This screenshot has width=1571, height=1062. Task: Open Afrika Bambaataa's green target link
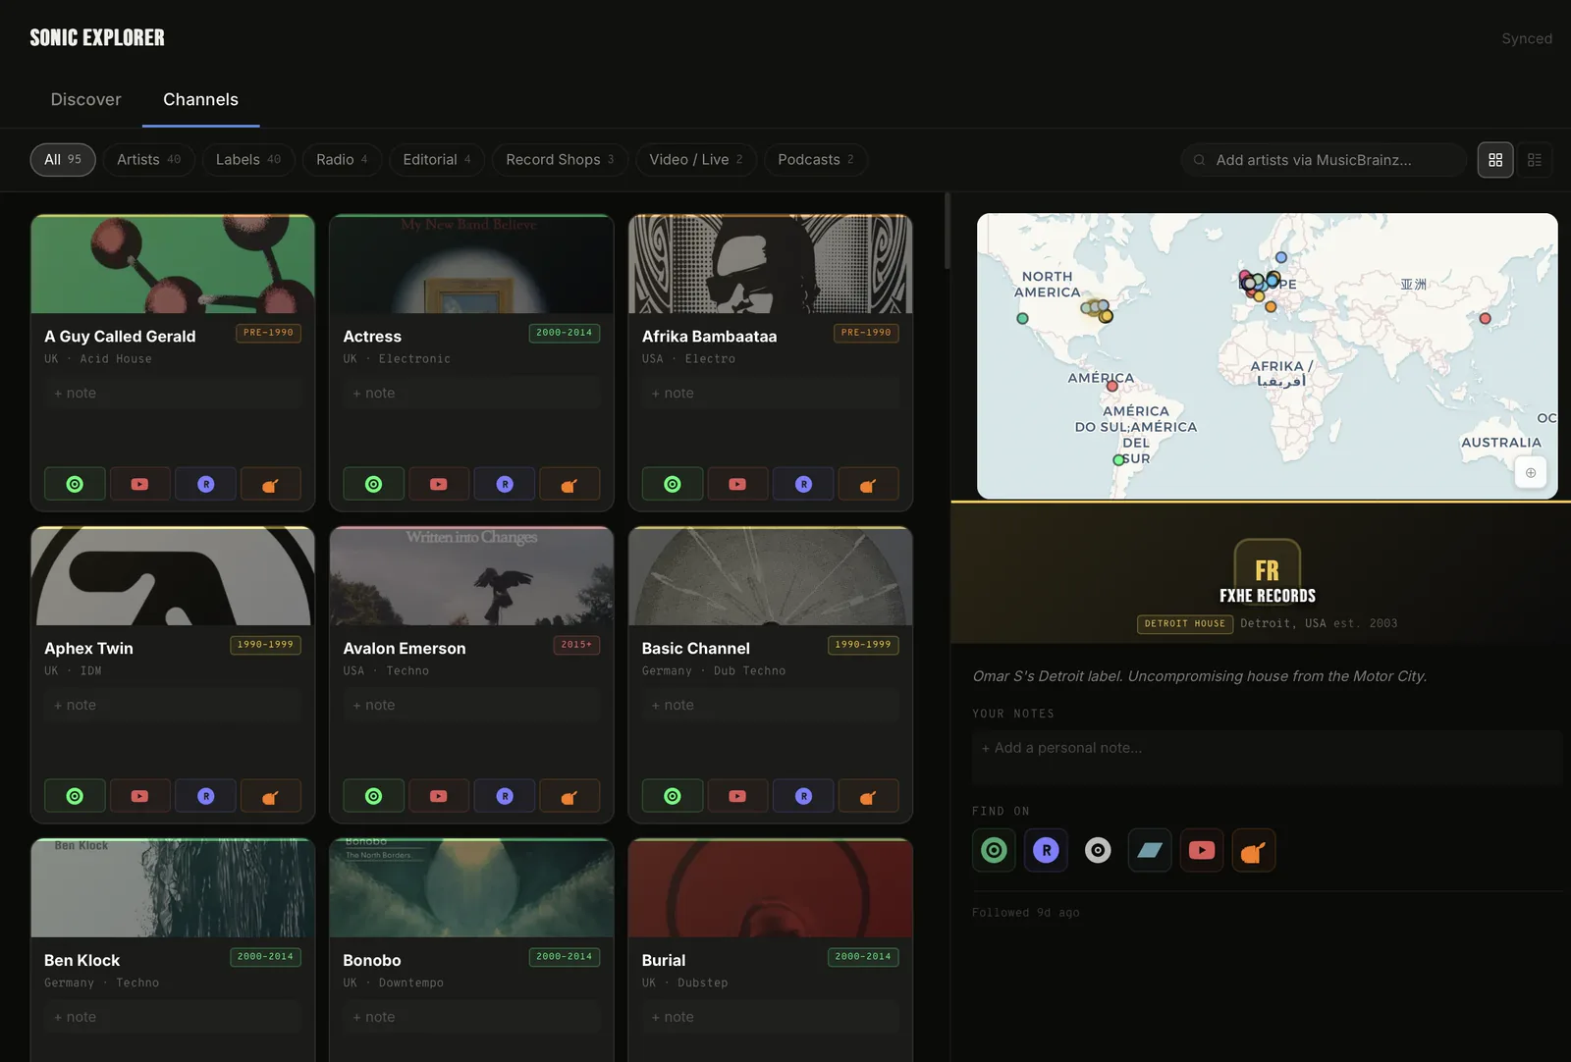pyautogui.click(x=673, y=484)
